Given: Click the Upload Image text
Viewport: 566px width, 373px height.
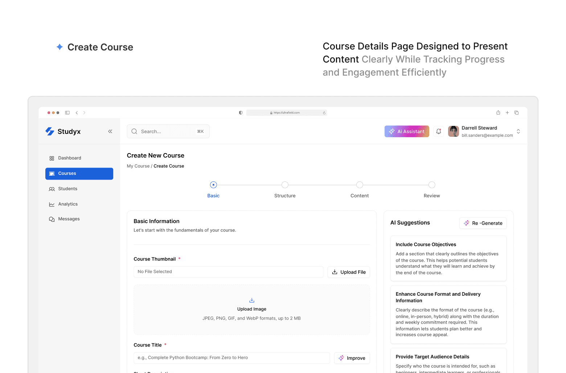Looking at the screenshot, I should tap(252, 309).
